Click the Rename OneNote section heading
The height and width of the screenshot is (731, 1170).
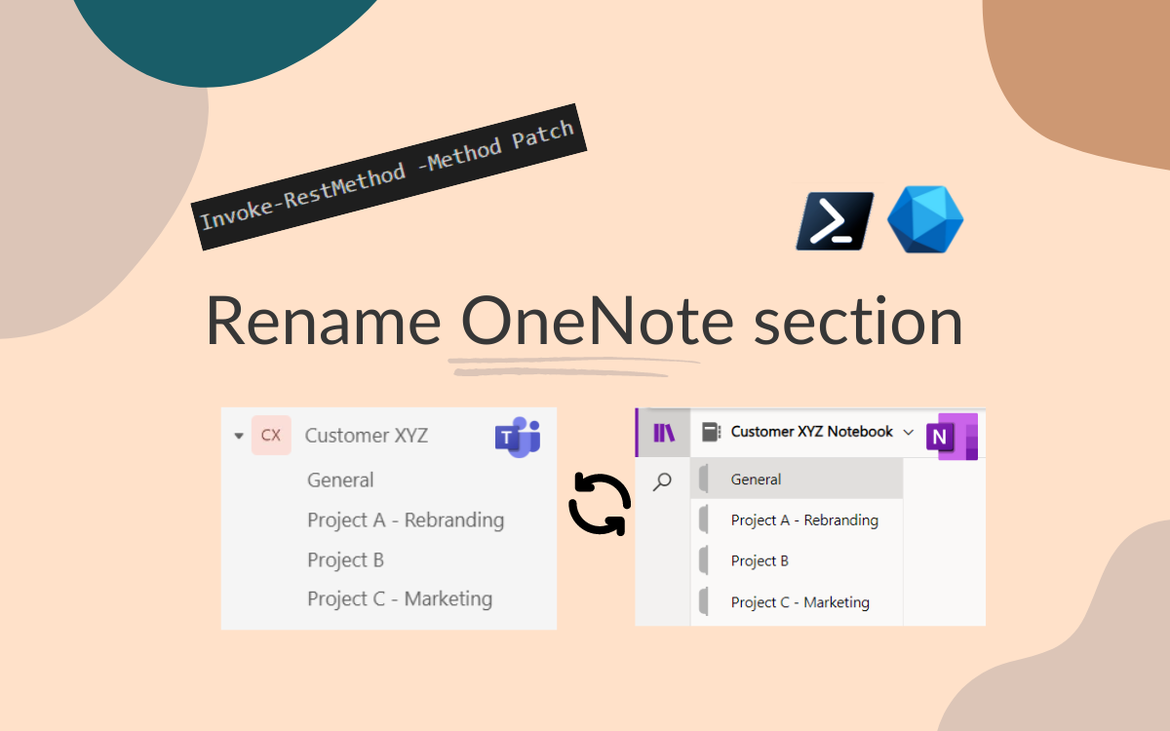584,321
